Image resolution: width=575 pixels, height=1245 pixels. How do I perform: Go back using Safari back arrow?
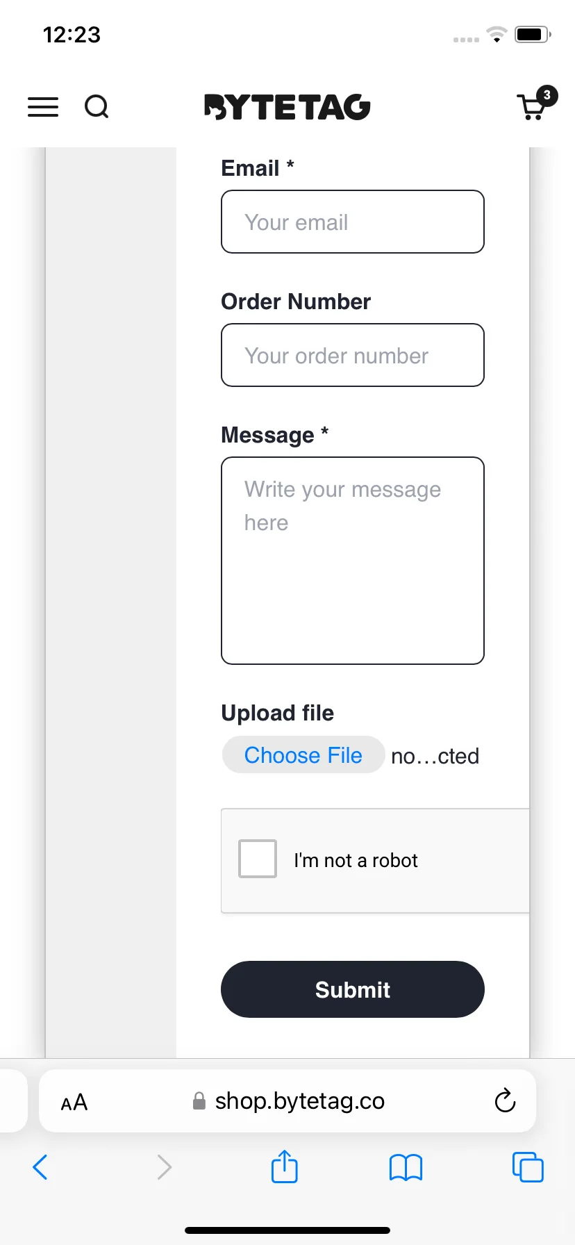(x=40, y=1167)
